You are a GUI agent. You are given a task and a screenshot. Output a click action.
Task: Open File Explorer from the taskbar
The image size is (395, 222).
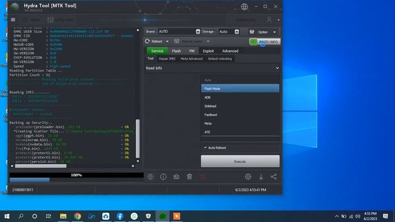63,216
